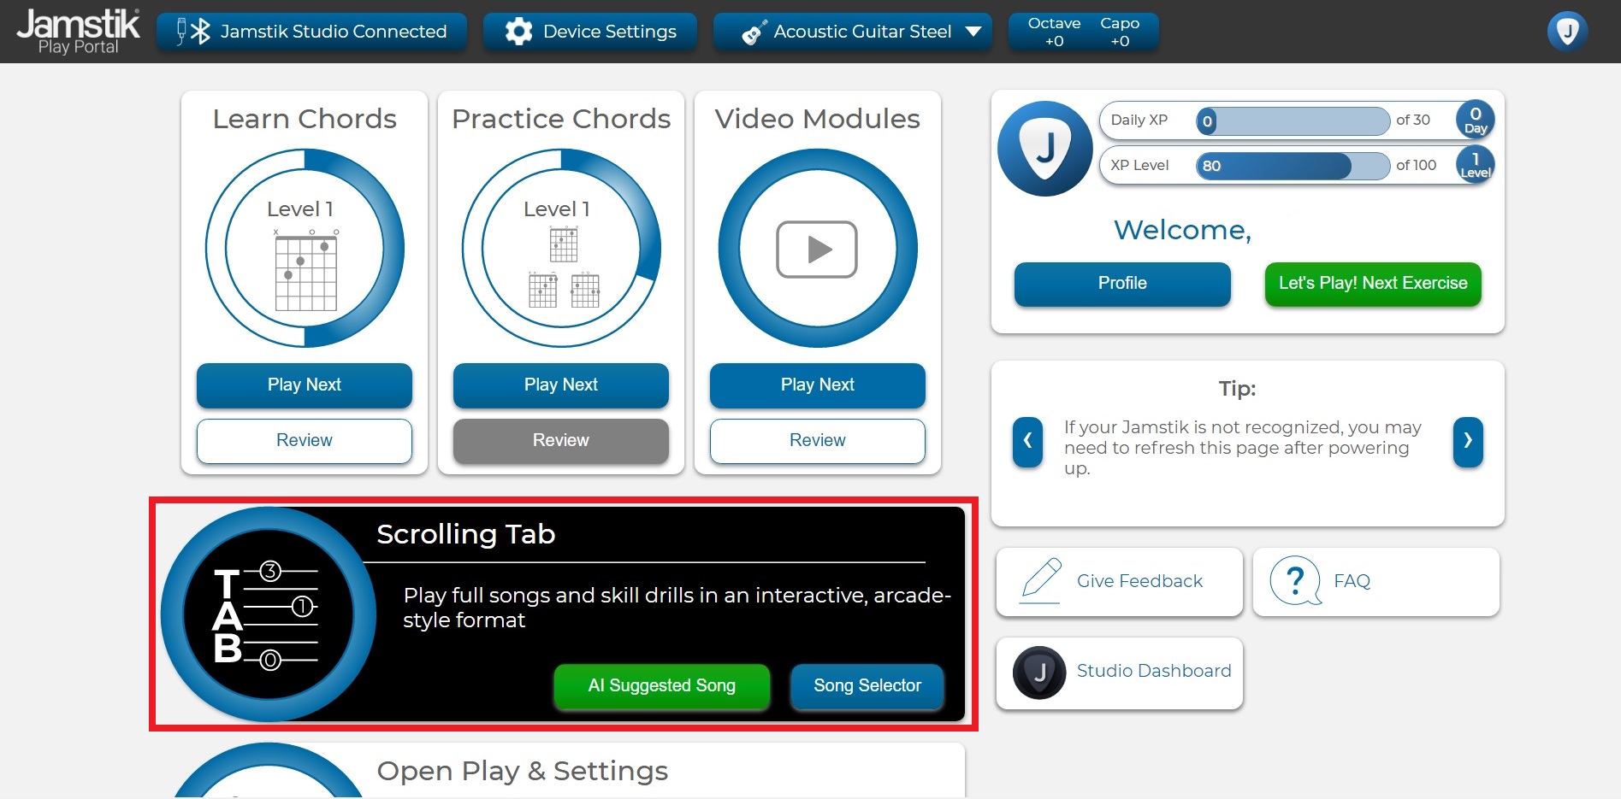Open the Studio Dashboard link
The height and width of the screenshot is (799, 1621).
tap(1119, 672)
